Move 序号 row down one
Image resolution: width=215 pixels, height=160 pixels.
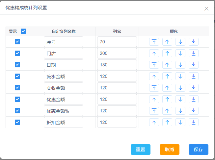180,42
